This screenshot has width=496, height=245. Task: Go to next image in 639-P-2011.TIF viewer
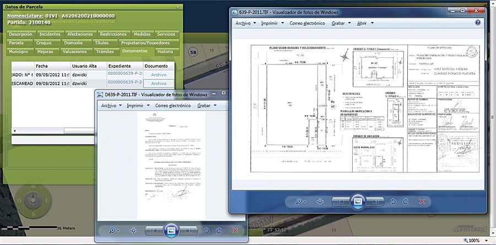[x=375, y=202]
